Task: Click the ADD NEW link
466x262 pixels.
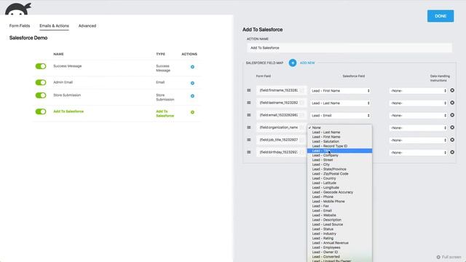Action: coord(307,63)
